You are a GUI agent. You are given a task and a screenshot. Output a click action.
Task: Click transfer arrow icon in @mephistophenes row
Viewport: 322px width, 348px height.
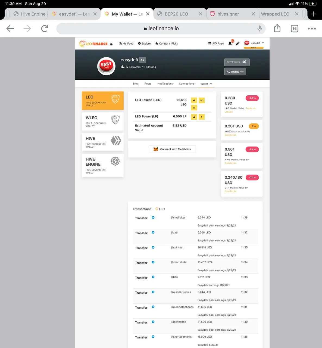[153, 307]
